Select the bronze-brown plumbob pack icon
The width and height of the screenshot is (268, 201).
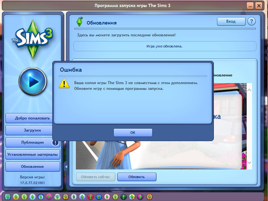[x=66, y=197]
